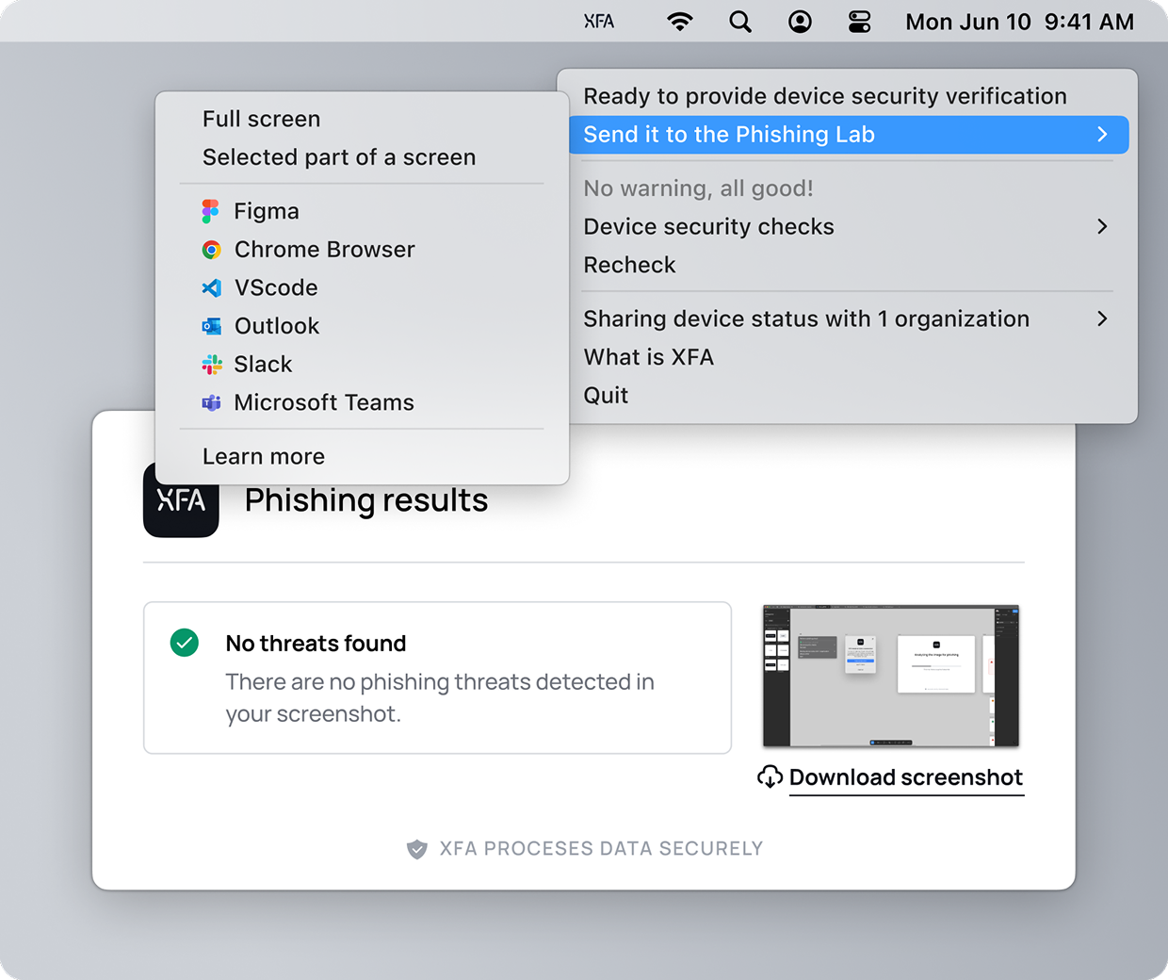Open Device security checks menu item
This screenshot has width=1168, height=980.
pos(849,226)
